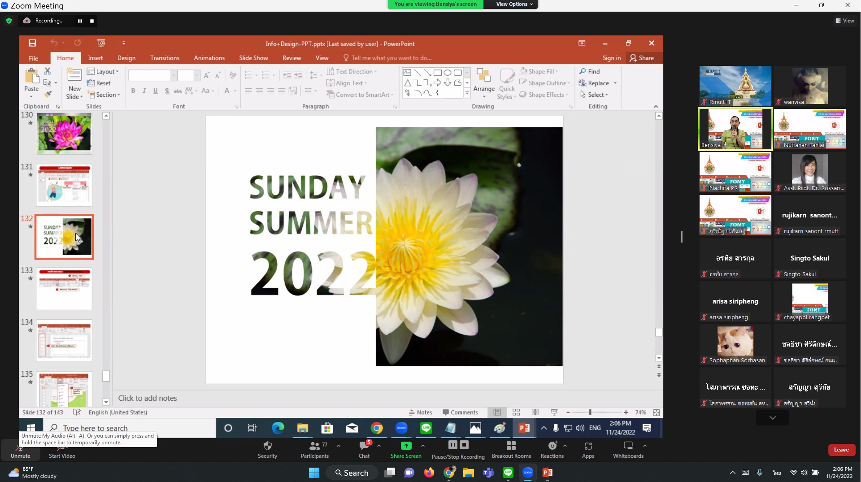Switch to the Insert tab
Screen dimensions: 861x482
coord(95,58)
